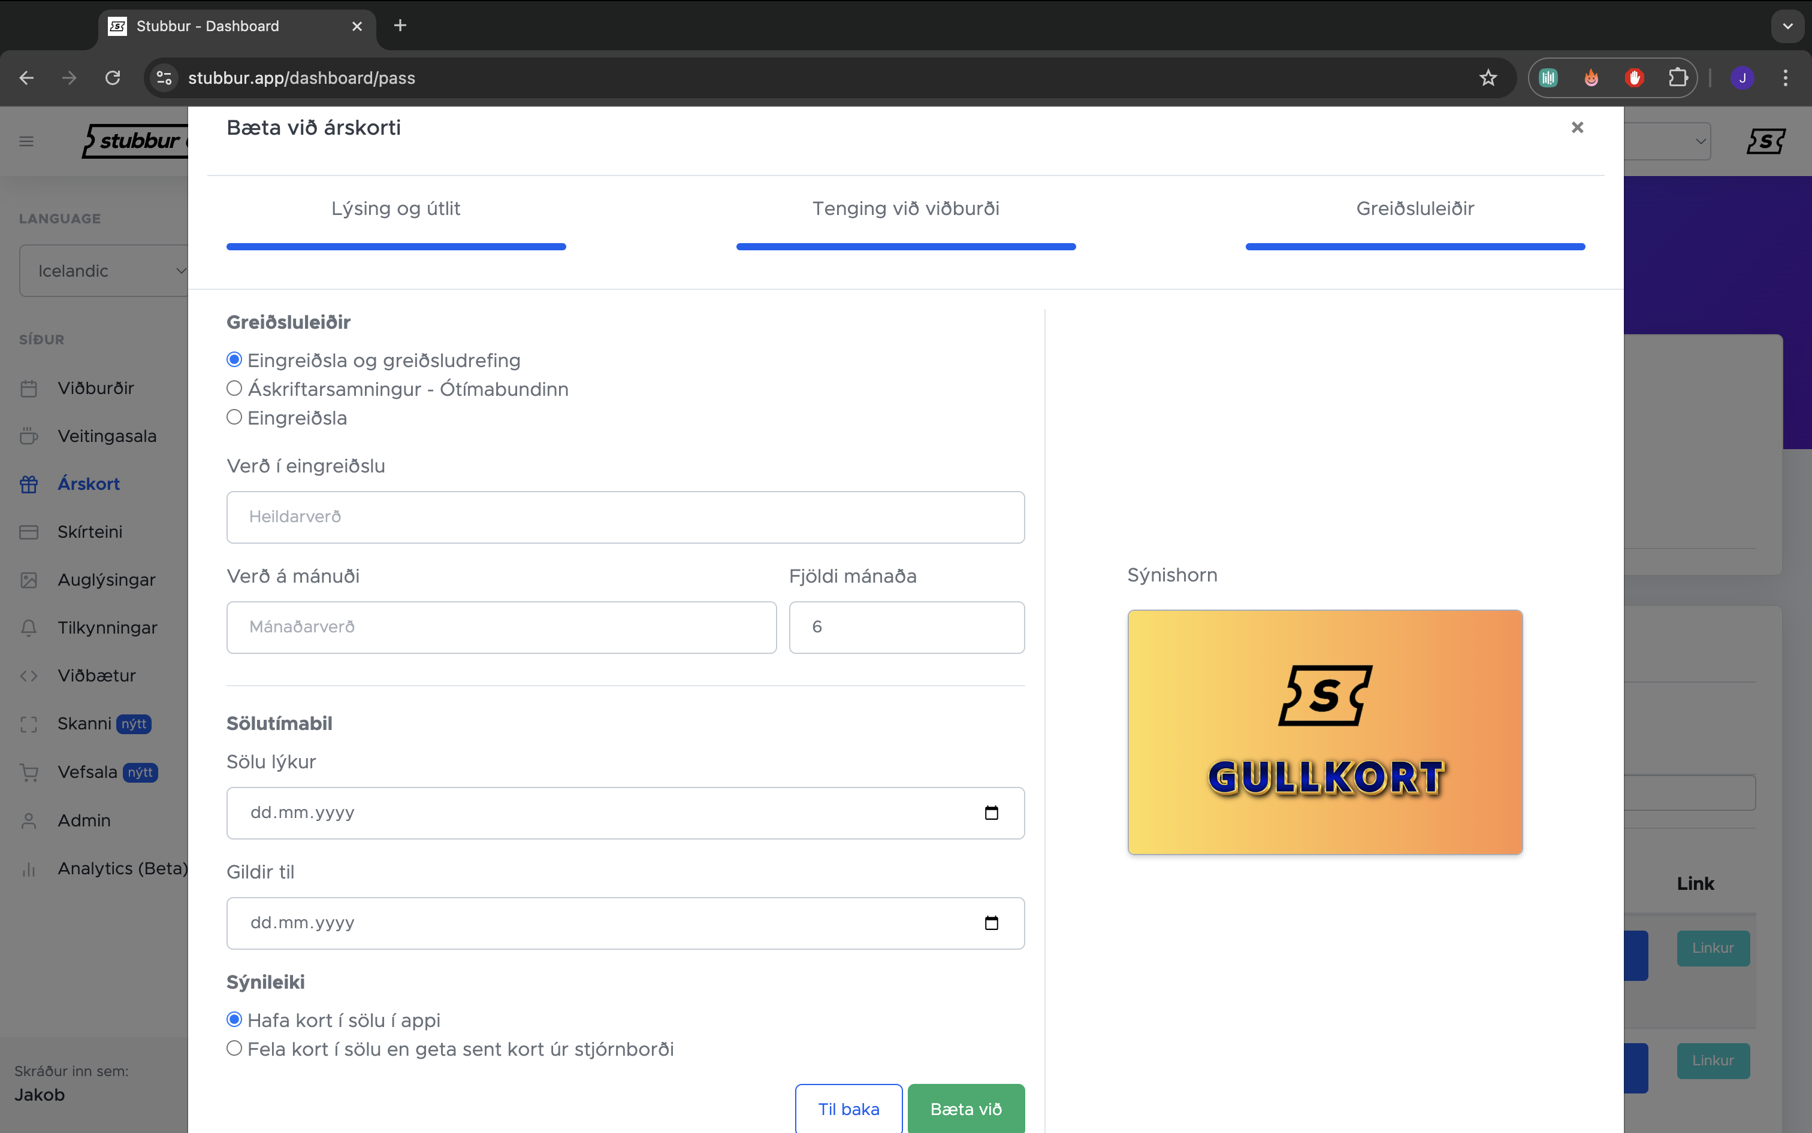Screen dimensions: 1812x1133
Task: Click the Sölu lýkur date field
Action: tap(625, 813)
